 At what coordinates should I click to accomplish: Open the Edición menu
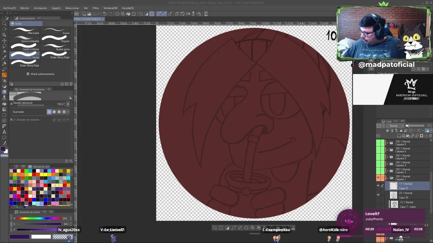point(25,8)
